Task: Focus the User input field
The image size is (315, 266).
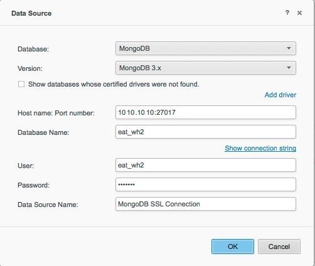Action: (x=206, y=165)
